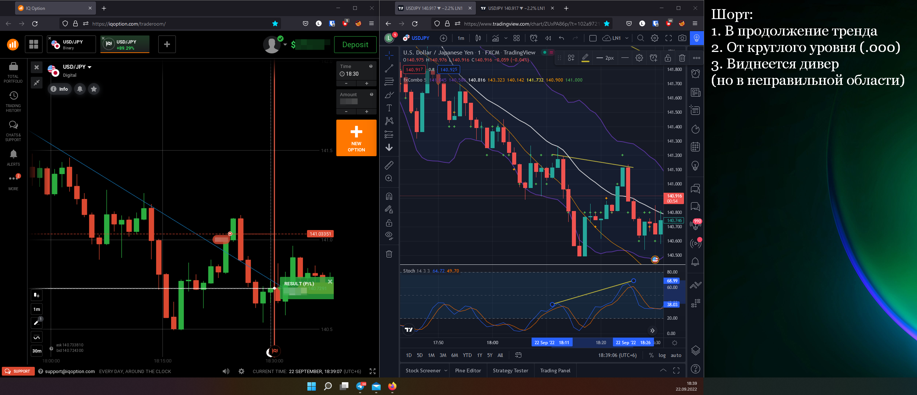Click the SUPPORT button at bottom
This screenshot has width=917, height=395.
pos(18,371)
